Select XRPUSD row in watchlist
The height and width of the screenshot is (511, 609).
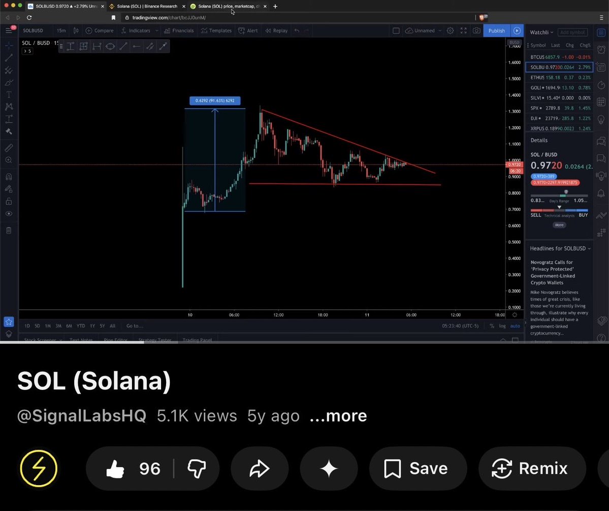pos(560,128)
